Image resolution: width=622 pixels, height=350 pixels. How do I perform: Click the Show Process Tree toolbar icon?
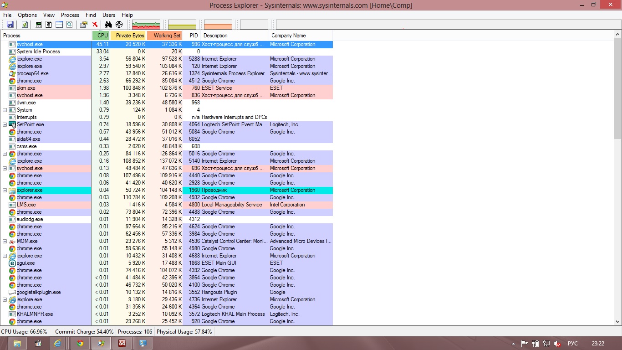point(49,25)
